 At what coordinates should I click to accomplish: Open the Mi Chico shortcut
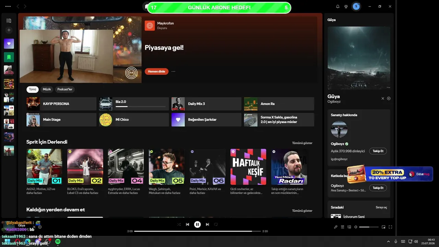(134, 120)
